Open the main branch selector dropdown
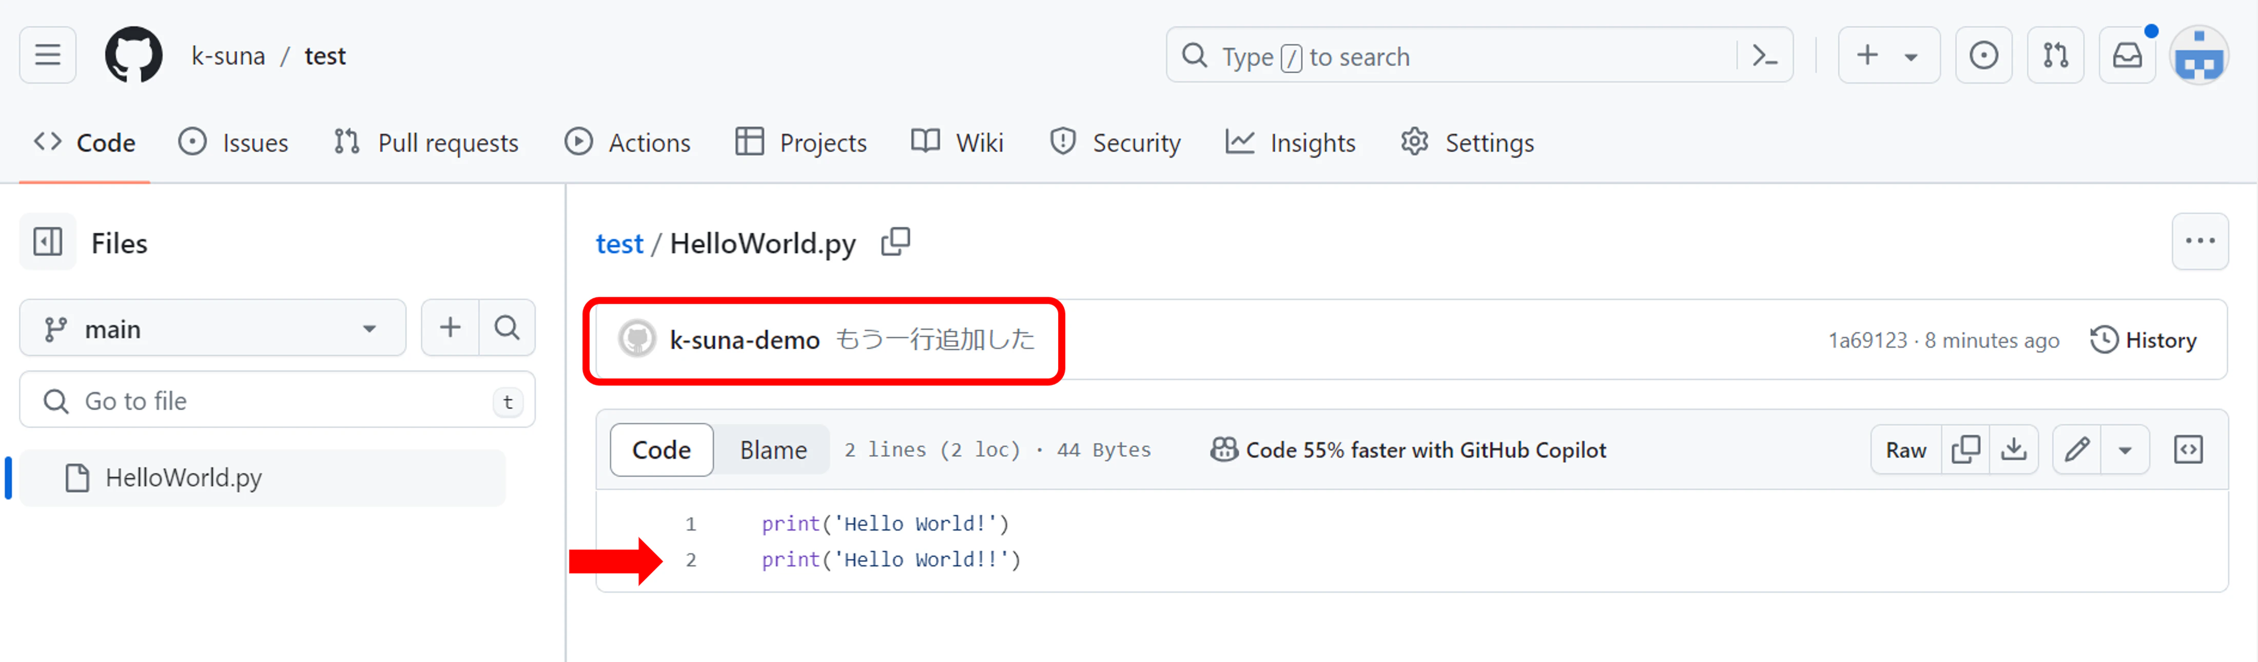The width and height of the screenshot is (2258, 662). point(213,328)
